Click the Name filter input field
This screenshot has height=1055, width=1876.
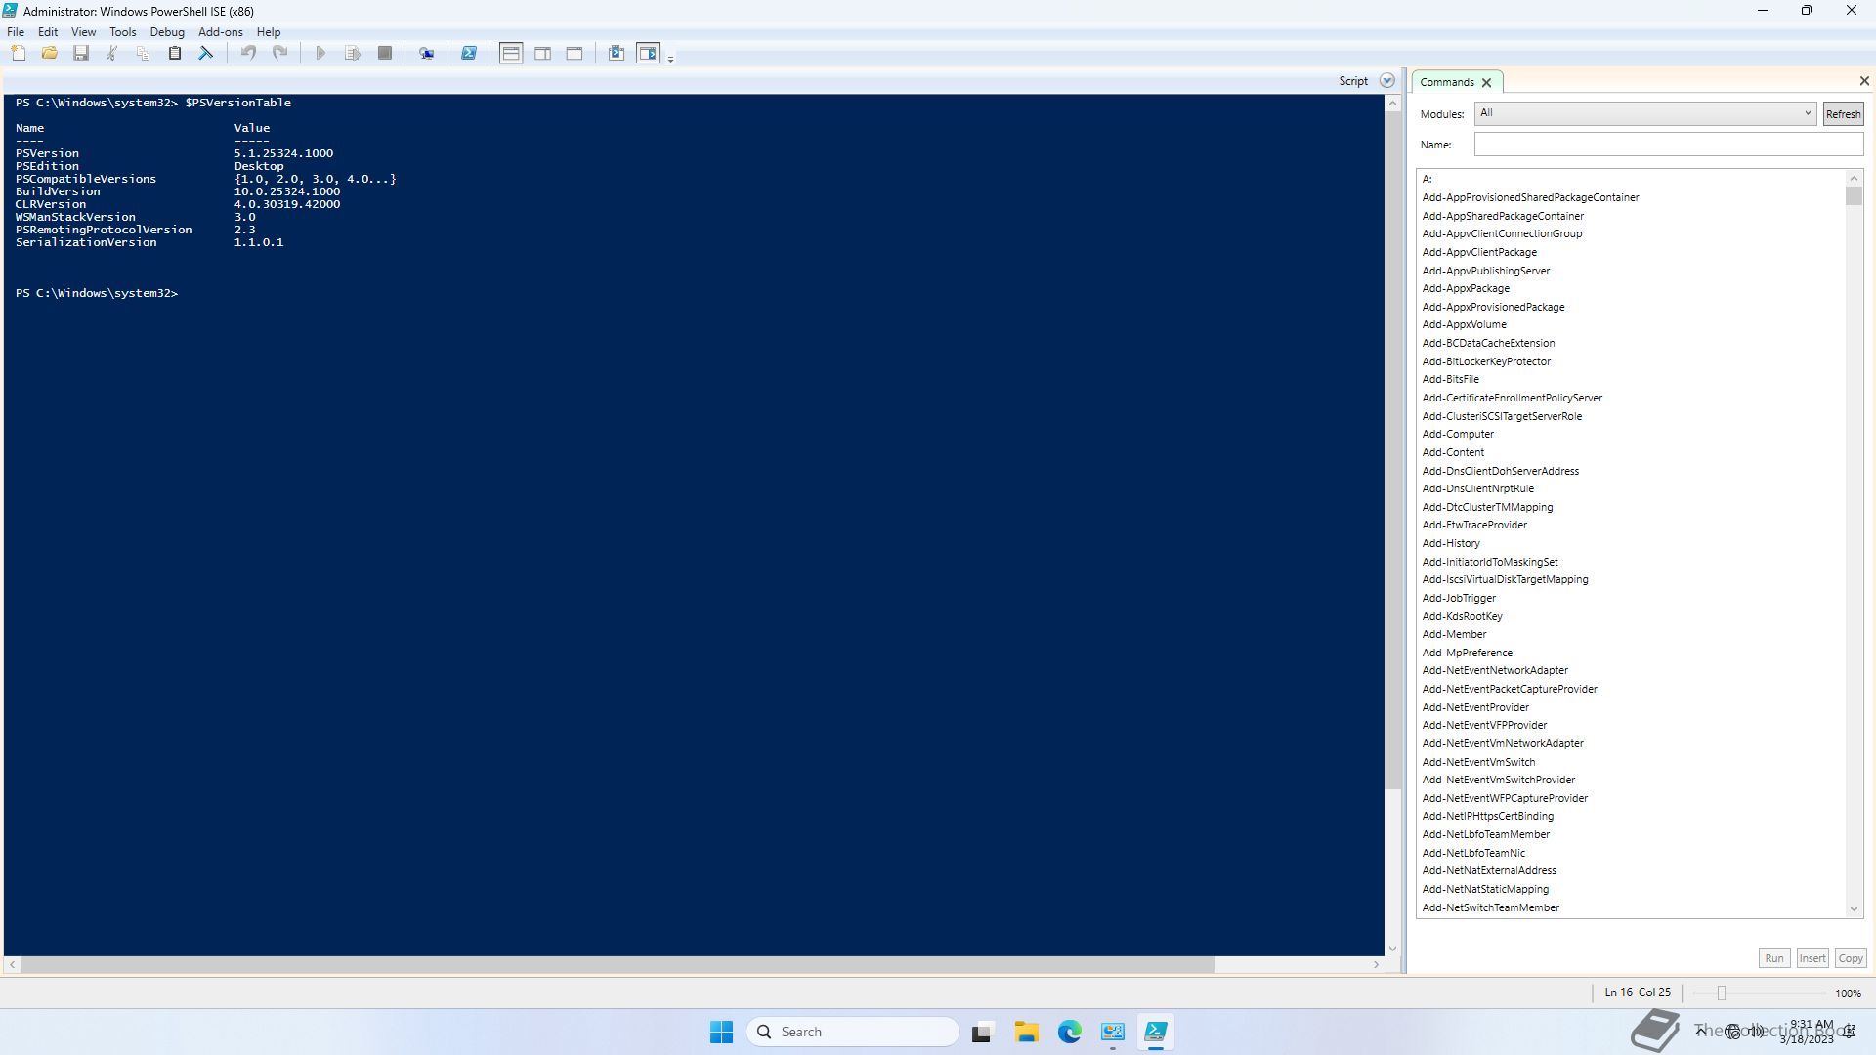[x=1668, y=145]
